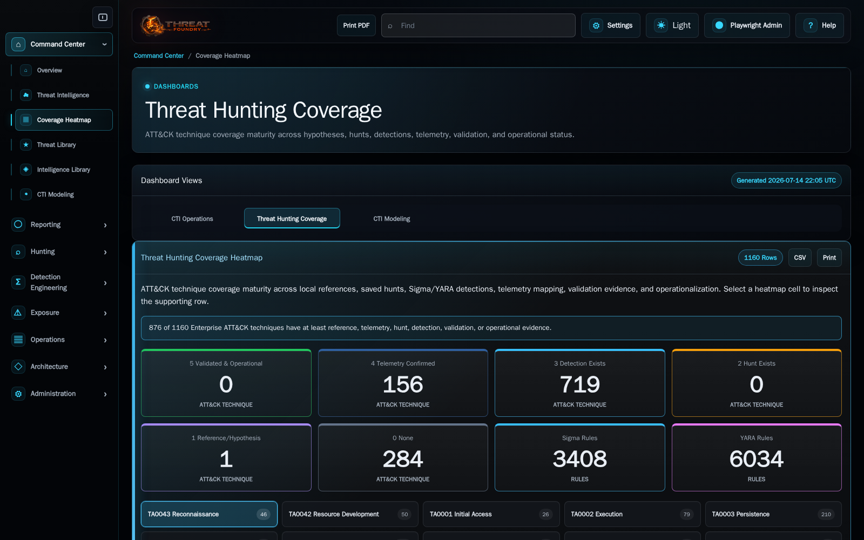Switch to the CTI Operations view tab
Image resolution: width=864 pixels, height=540 pixels.
pos(192,219)
